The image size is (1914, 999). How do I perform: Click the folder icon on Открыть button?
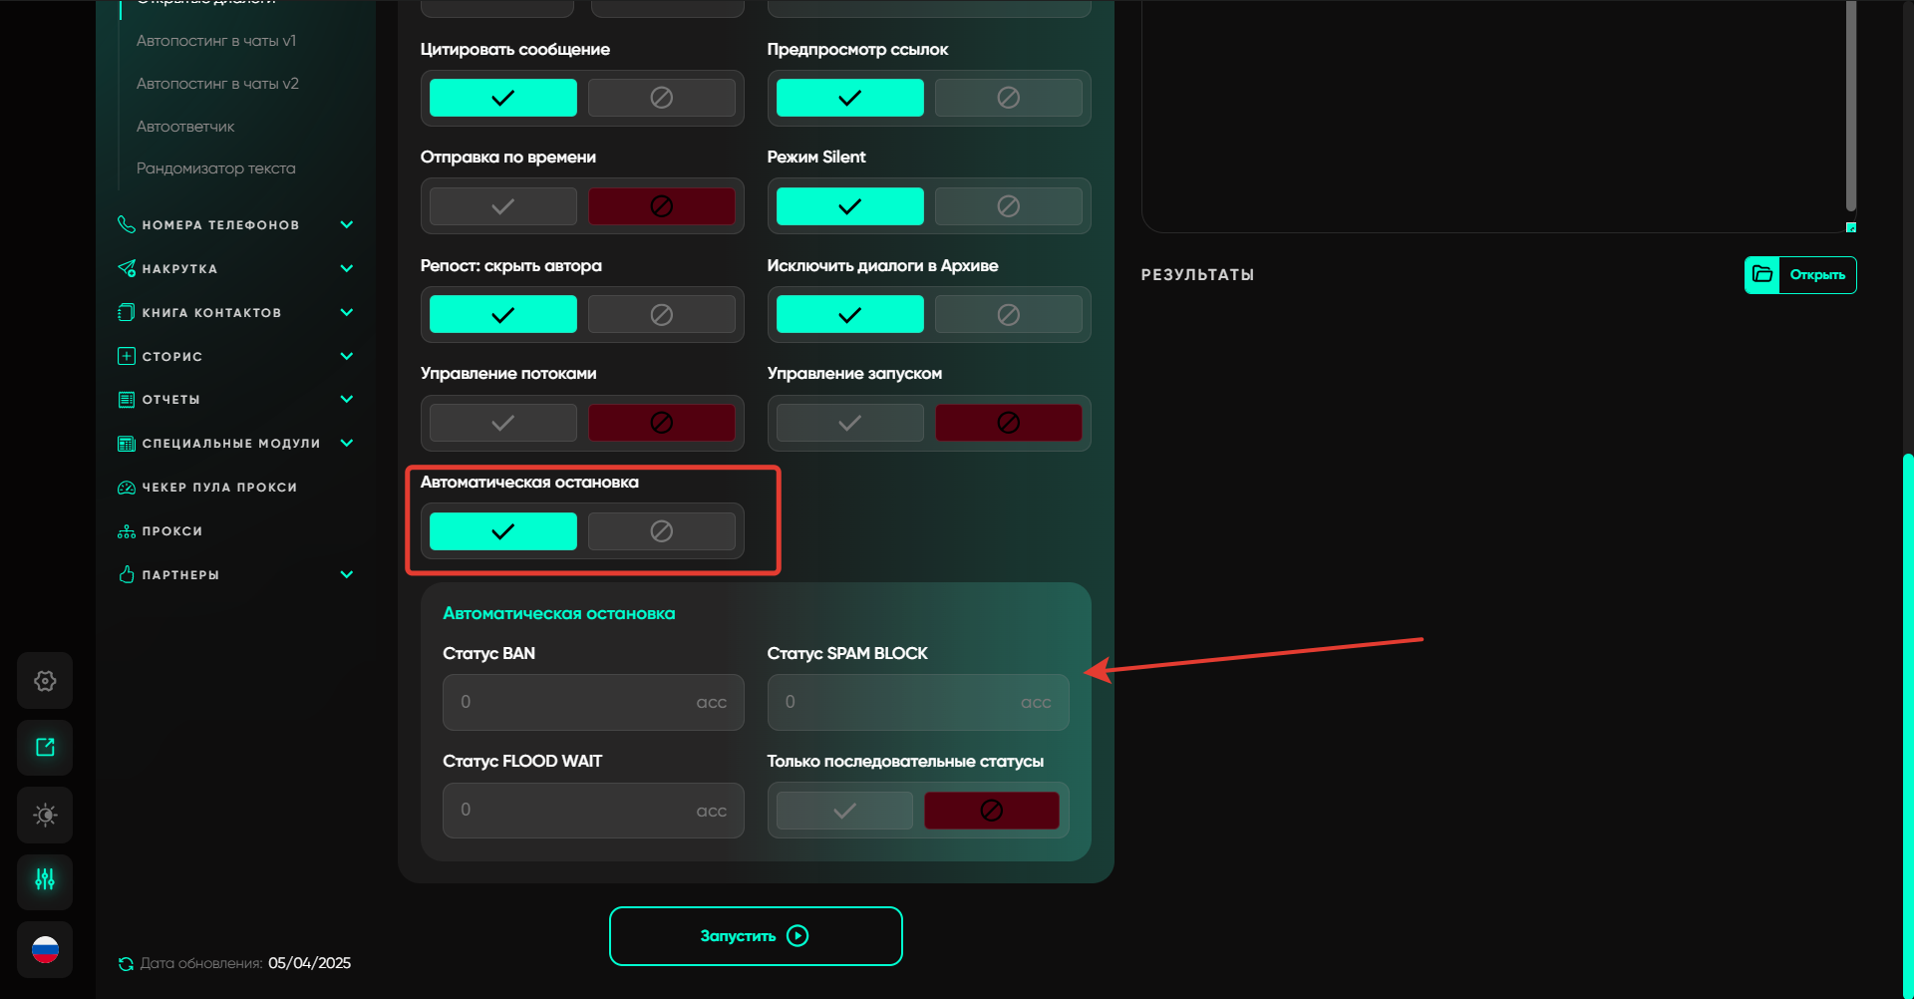pos(1762,274)
